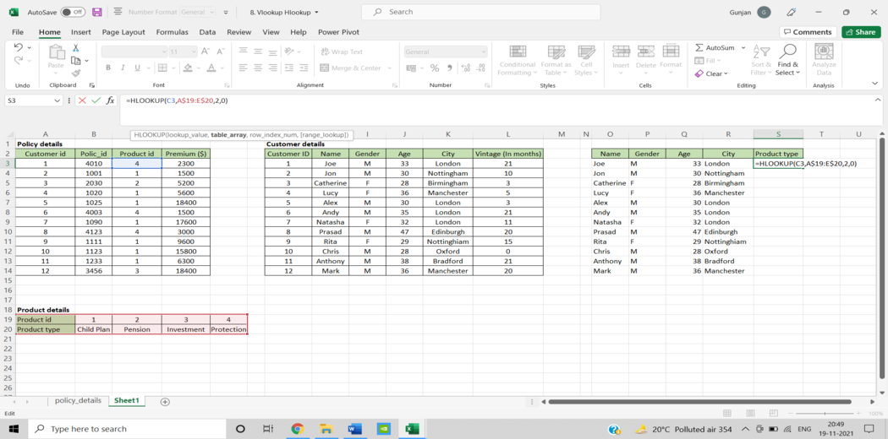Click the Decrease Decimal icon
Viewport: 888px width, 439px height.
[x=481, y=68]
